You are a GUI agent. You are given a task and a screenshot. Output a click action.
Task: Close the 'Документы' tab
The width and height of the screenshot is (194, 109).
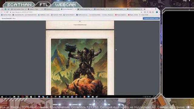coord(59,9)
